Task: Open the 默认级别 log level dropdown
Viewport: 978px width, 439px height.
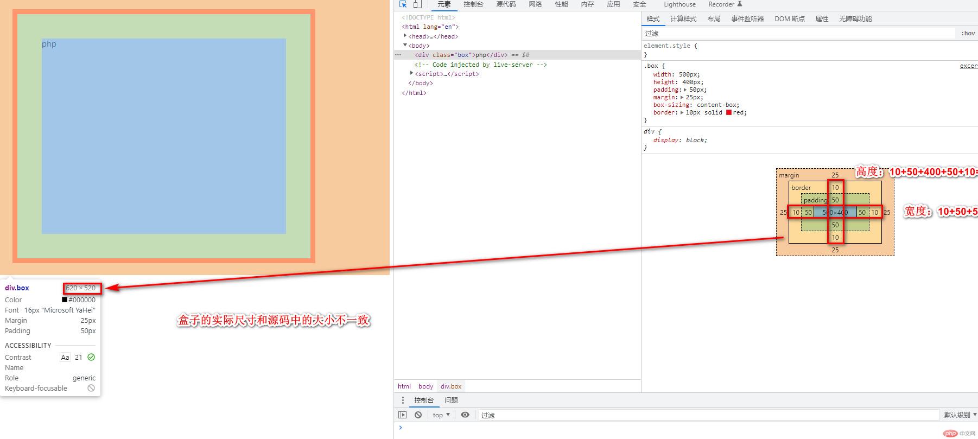Action: coord(960,415)
